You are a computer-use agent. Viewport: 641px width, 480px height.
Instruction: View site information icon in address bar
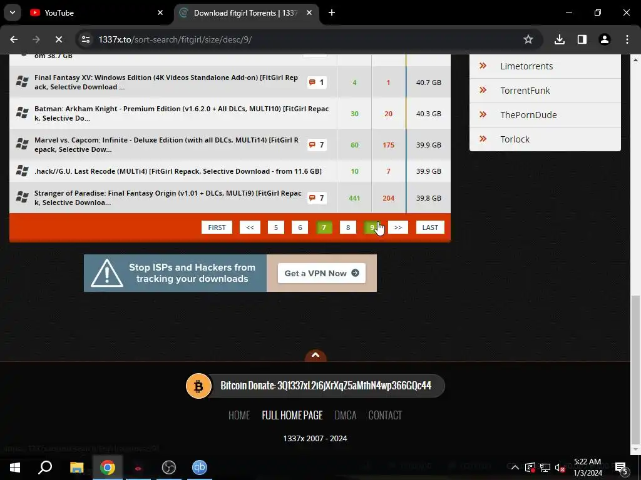(86, 39)
